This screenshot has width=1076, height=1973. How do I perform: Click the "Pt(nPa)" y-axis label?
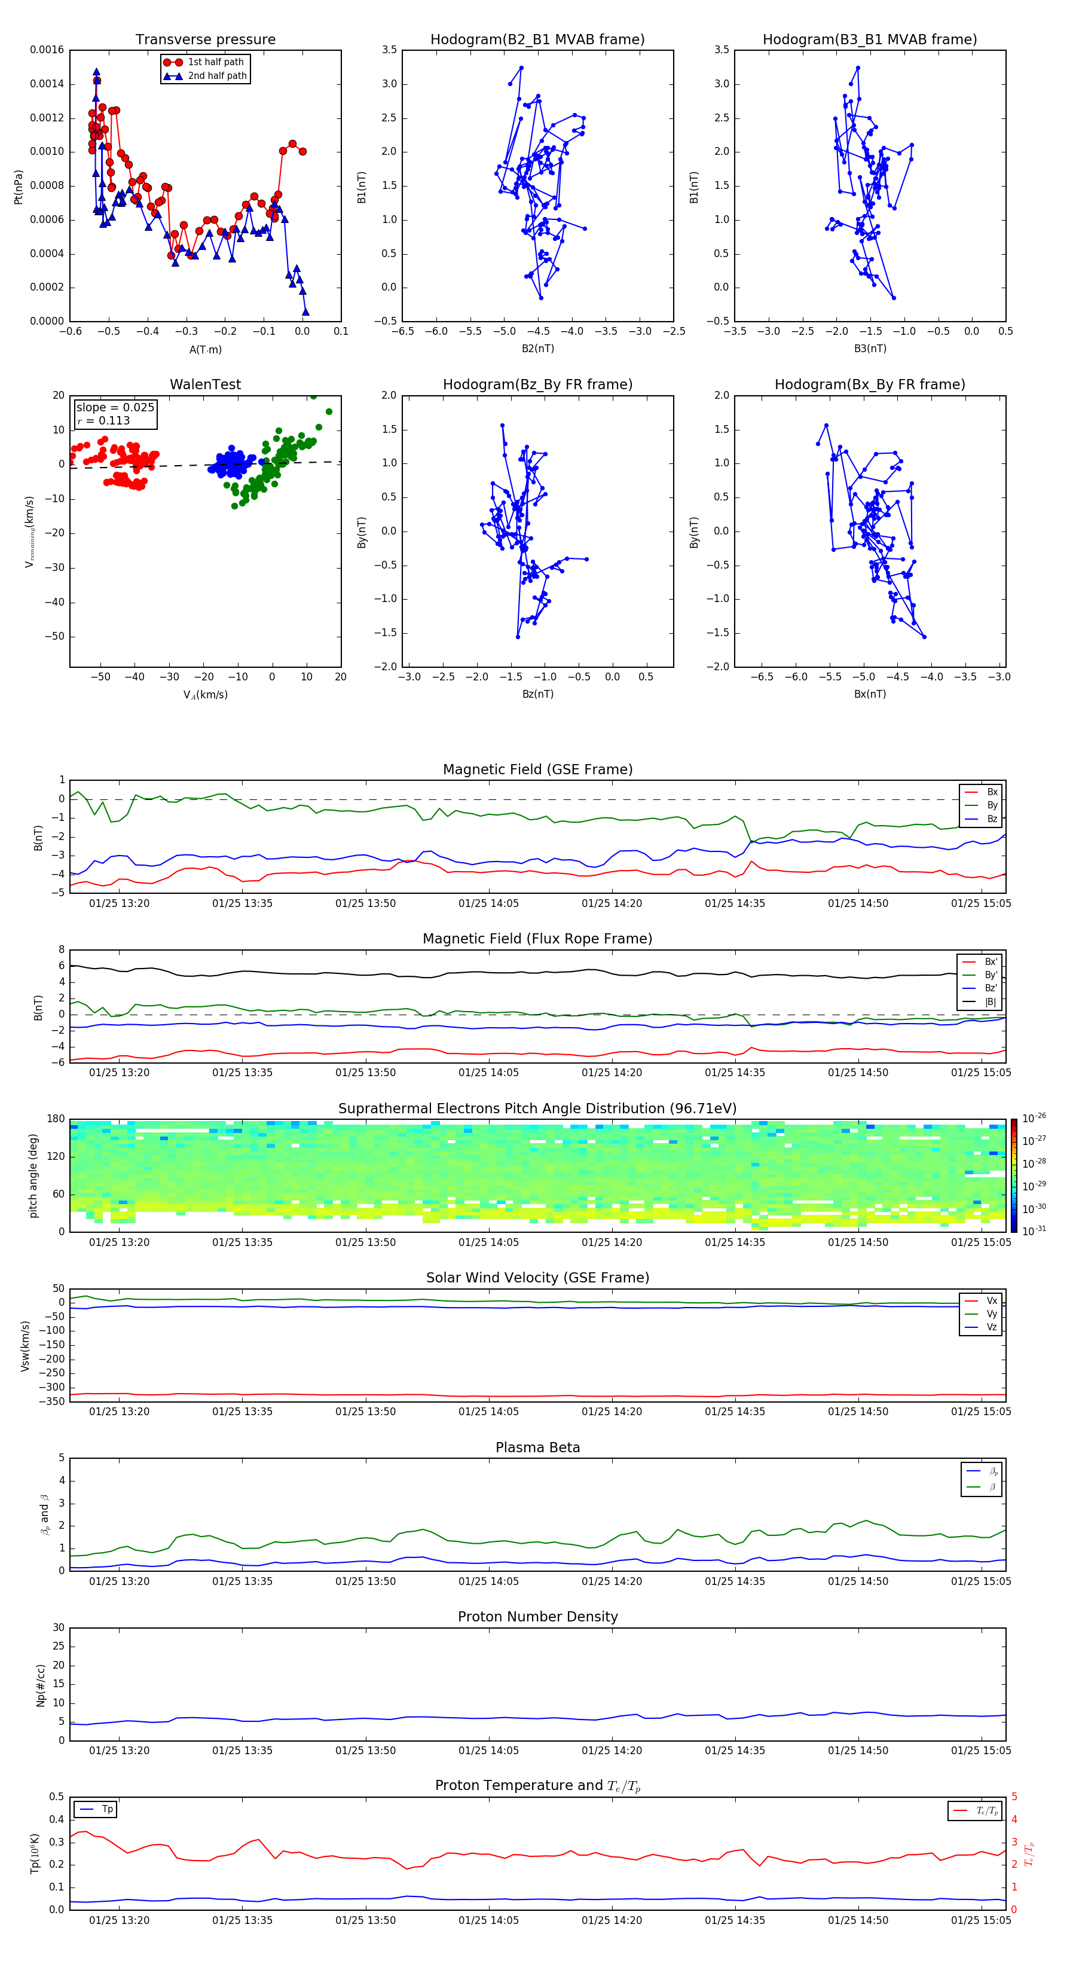[x=19, y=187]
